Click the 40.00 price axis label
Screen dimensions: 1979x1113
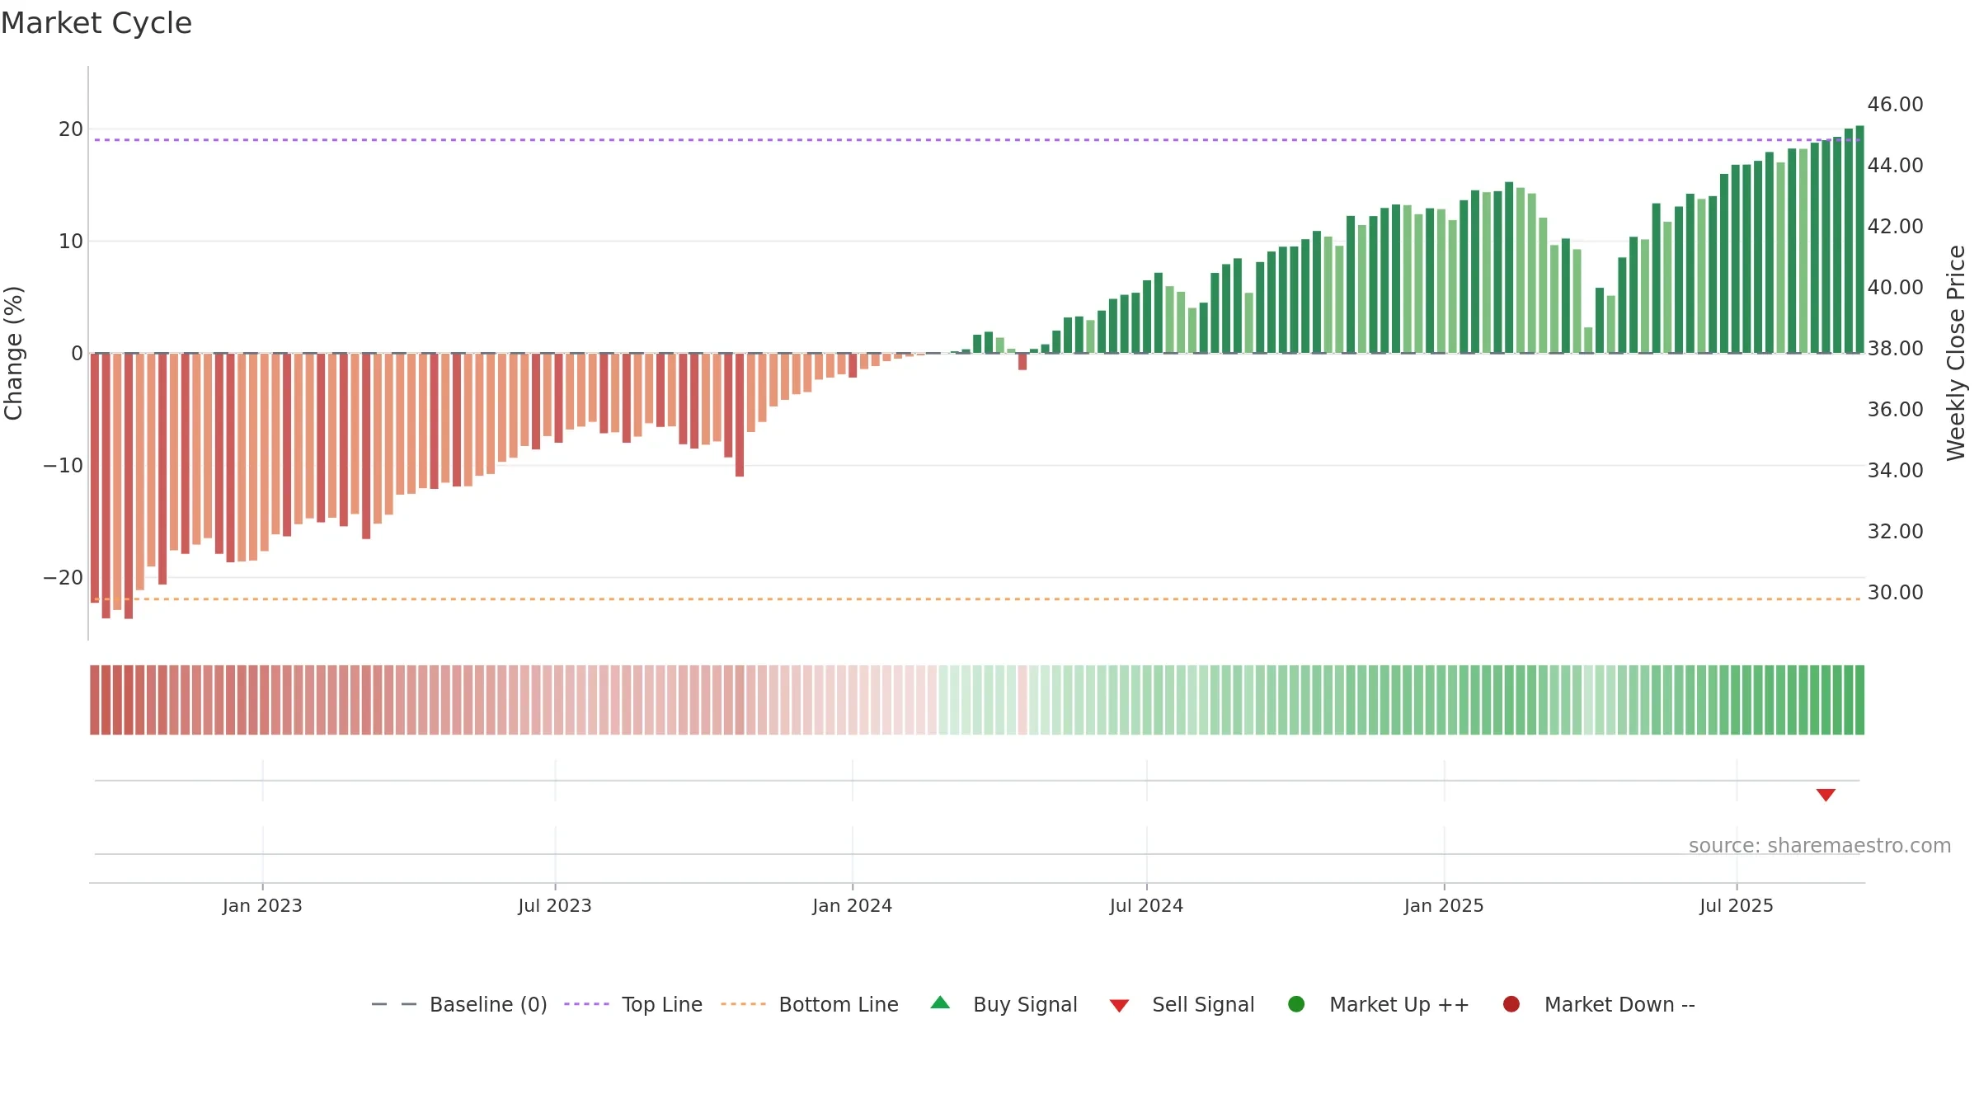[x=1895, y=288]
